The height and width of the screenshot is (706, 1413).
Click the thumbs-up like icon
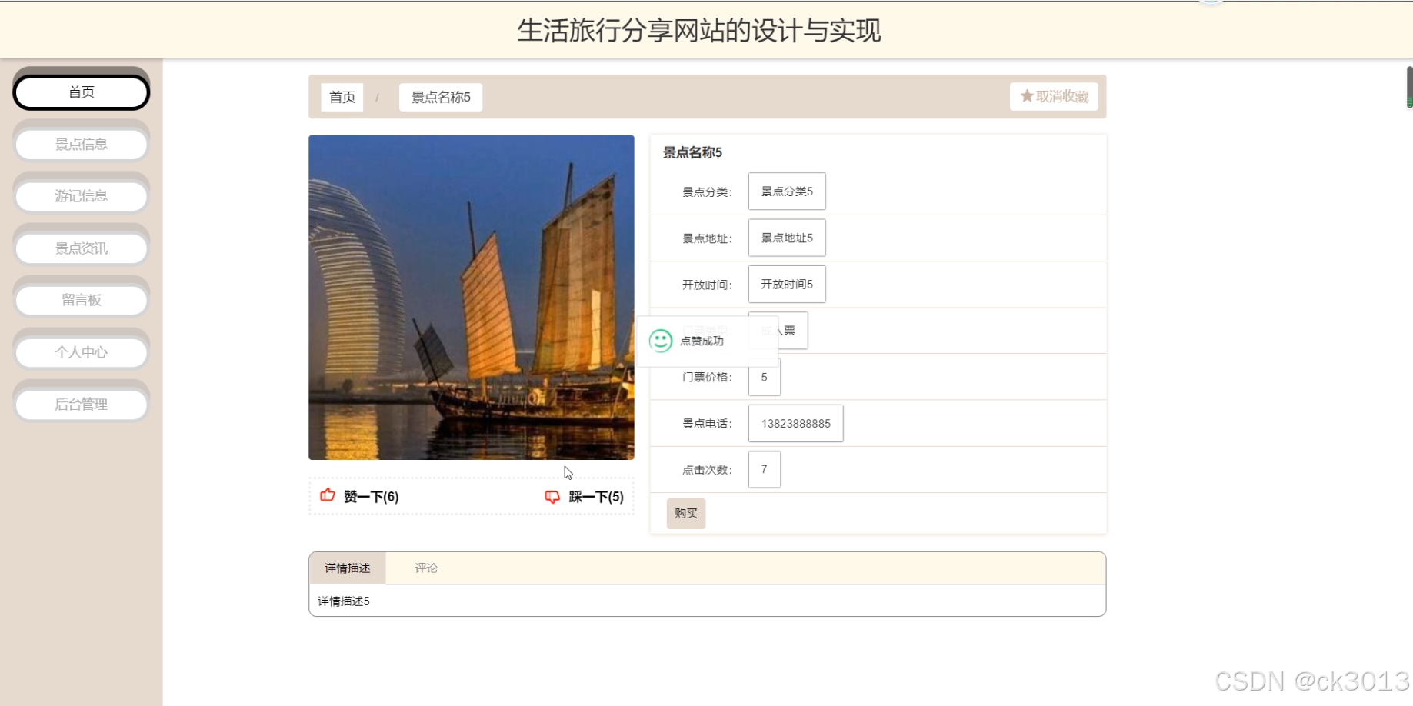pos(328,495)
